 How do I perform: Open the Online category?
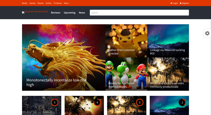click(x=49, y=3)
